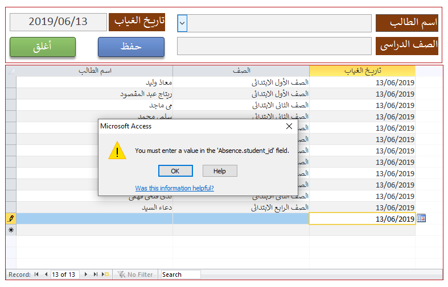Viewport: 448px width, 287px height.
Task: Go to previous record arrow
Action: point(46,274)
